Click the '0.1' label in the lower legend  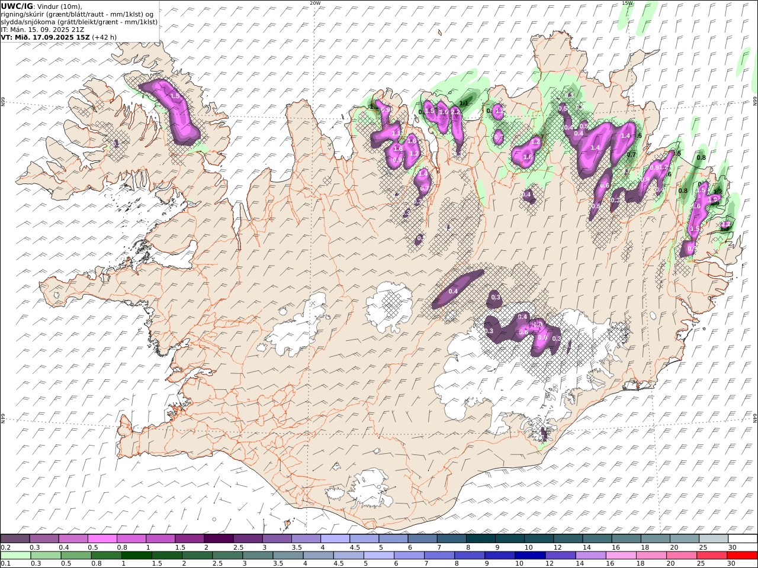click(x=5, y=563)
